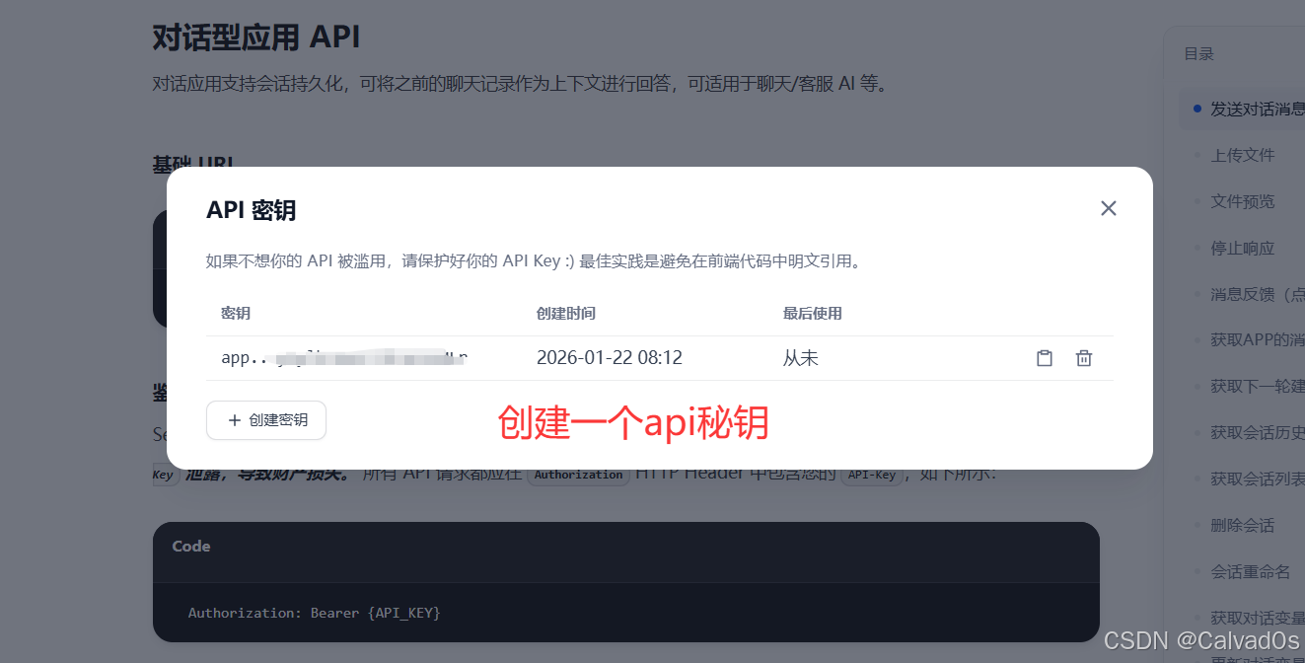Open the 会话重命名 section
1305x663 pixels.
click(1251, 571)
